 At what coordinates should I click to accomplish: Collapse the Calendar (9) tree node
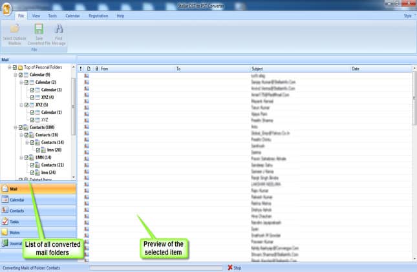coord(16,75)
